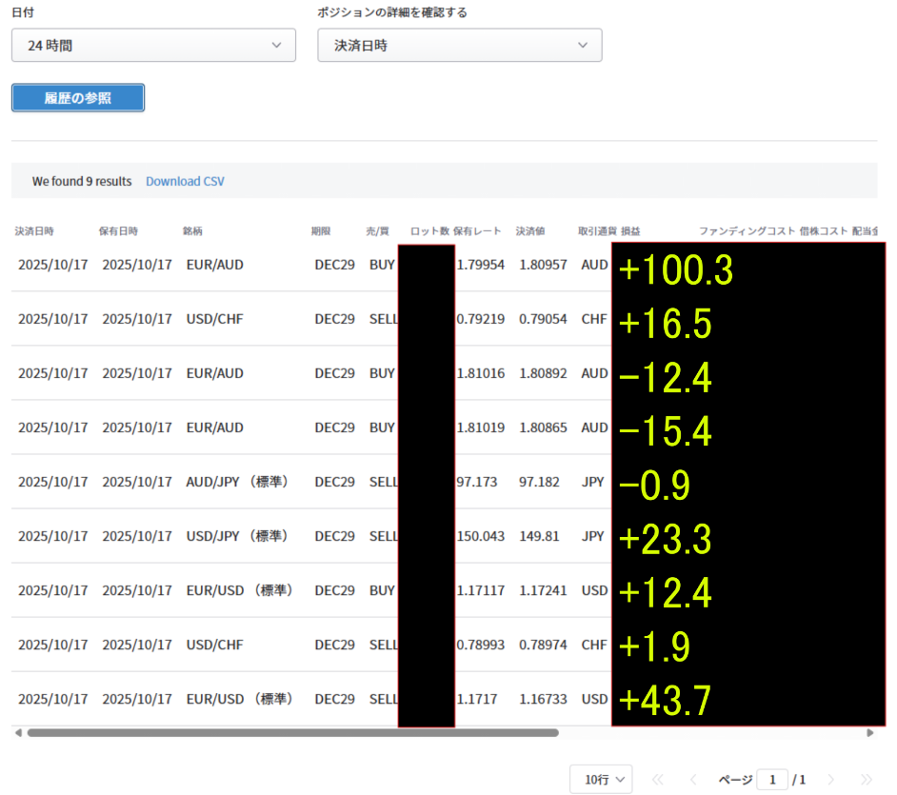This screenshot has width=897, height=795.
Task: Click the table's horizontal scrollbar thumb
Action: [292, 733]
